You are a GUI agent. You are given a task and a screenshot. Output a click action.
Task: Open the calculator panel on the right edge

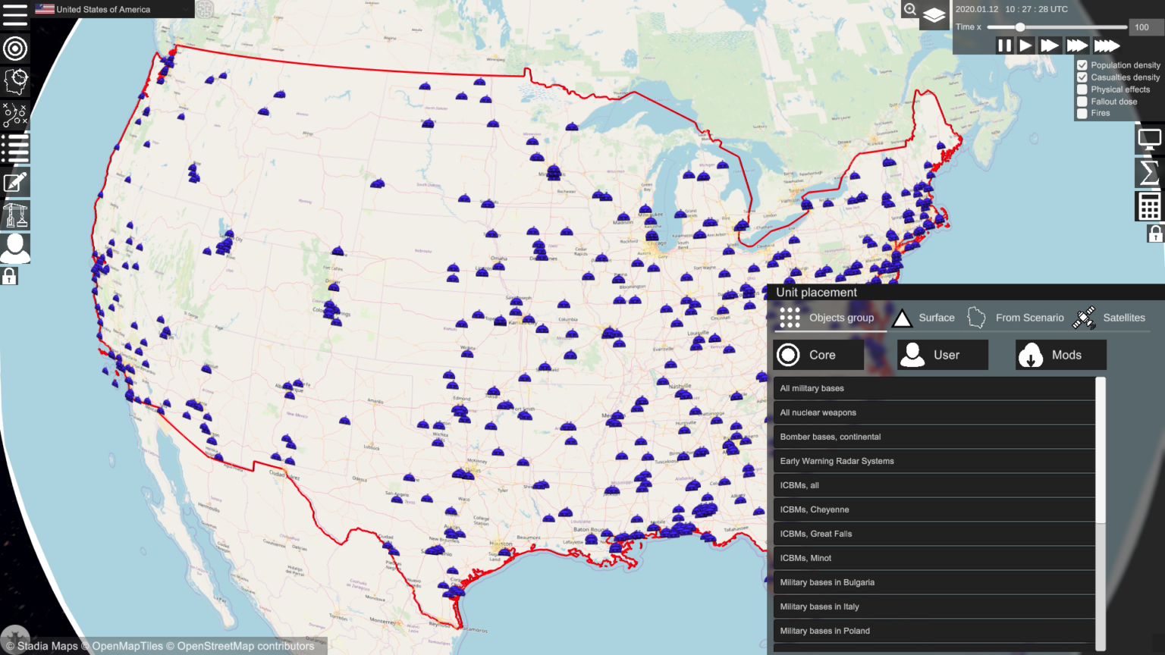[x=1148, y=205]
